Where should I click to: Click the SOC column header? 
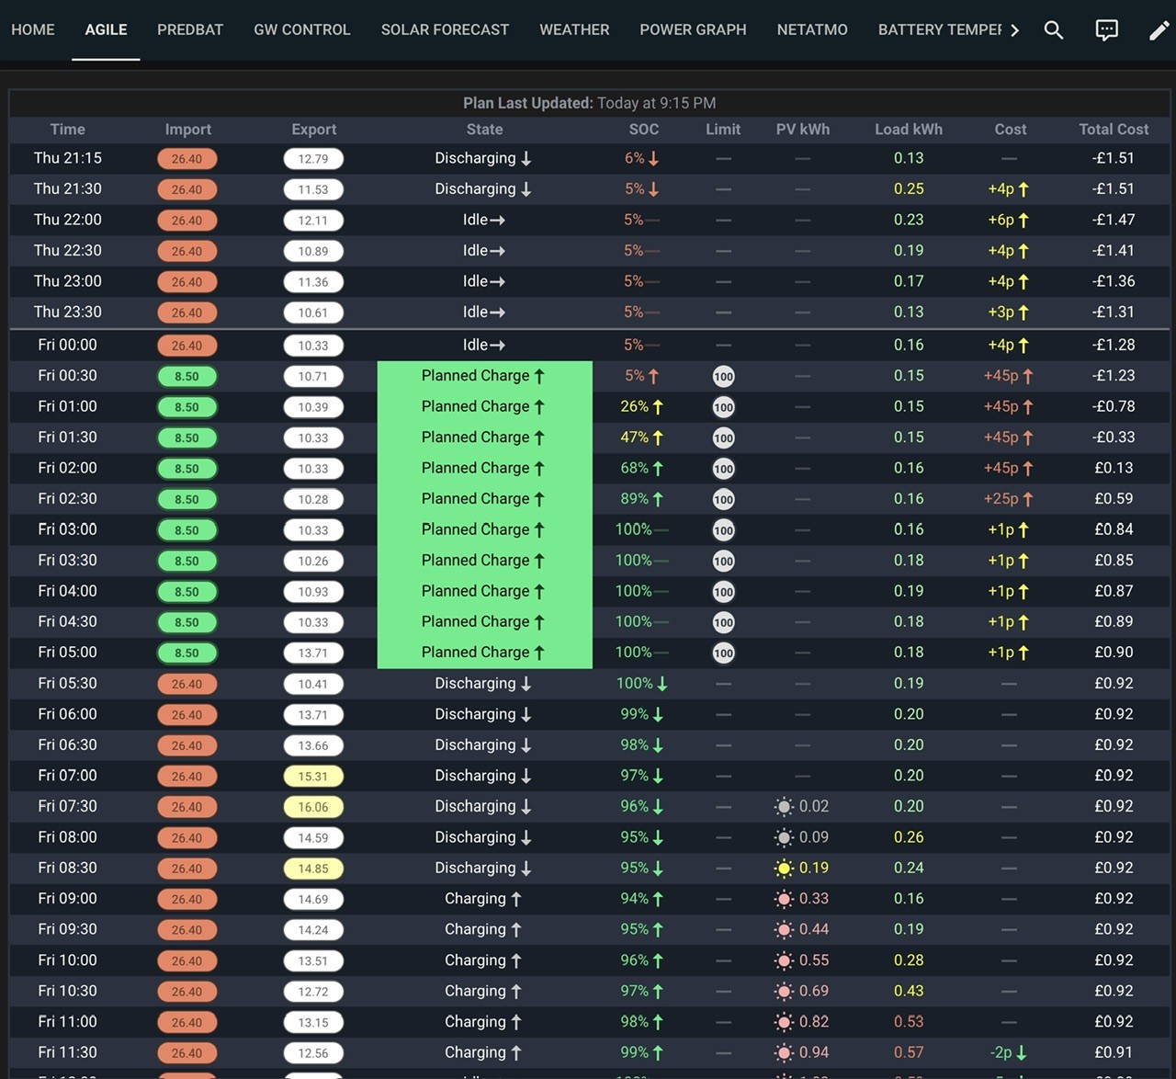pos(643,130)
